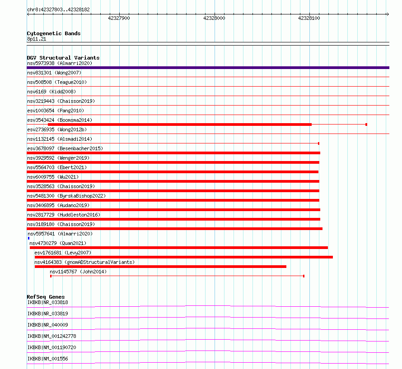The image size is (402, 369).
Task: Click the thin nsv1145767 John2014 variant line
Action: tap(177, 276)
